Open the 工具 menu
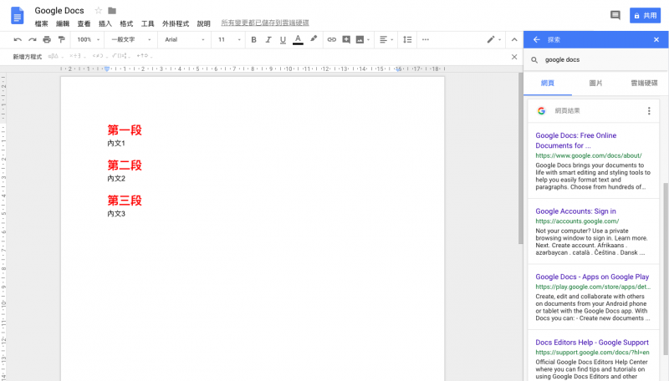 pyautogui.click(x=148, y=24)
